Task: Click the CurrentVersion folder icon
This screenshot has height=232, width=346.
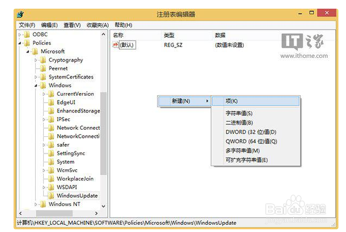Action: pos(51,94)
